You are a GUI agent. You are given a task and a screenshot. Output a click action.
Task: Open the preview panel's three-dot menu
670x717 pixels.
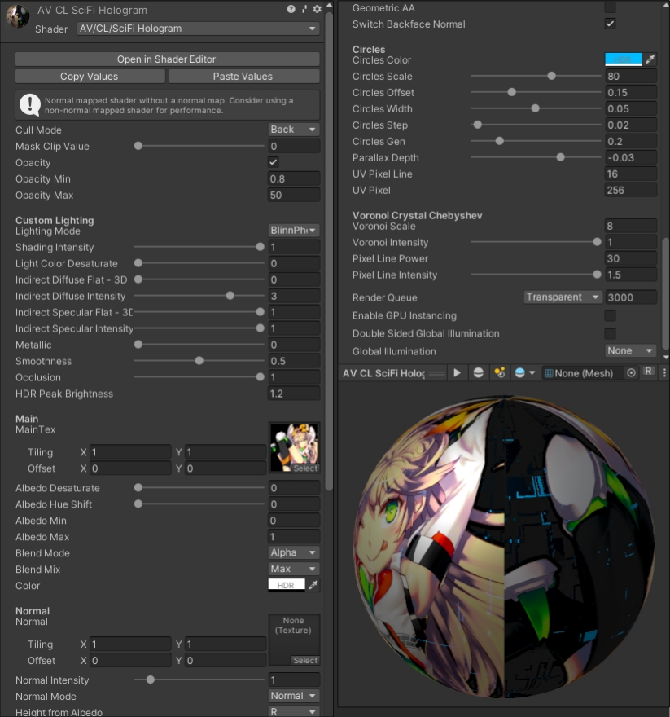point(665,372)
